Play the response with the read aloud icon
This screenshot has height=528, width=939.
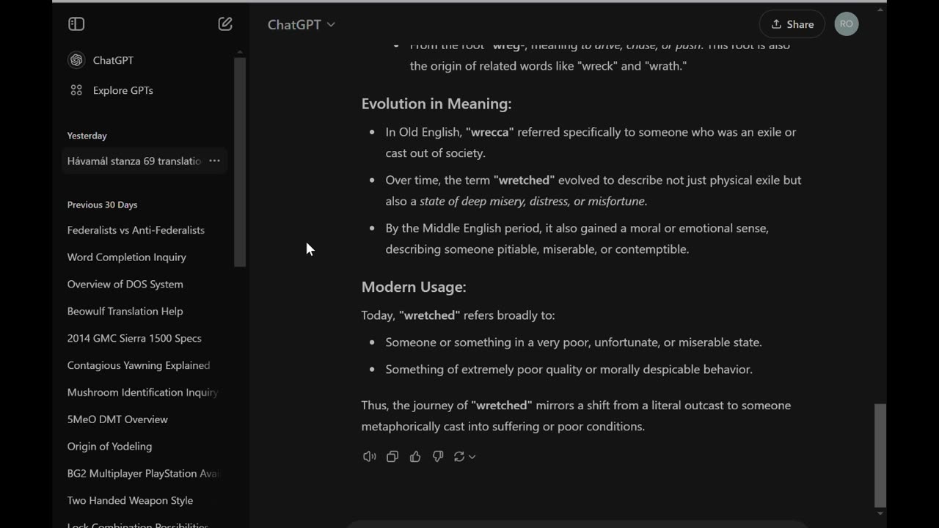click(x=370, y=456)
